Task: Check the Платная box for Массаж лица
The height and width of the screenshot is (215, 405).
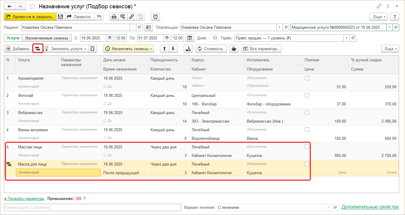Action: coord(307,147)
